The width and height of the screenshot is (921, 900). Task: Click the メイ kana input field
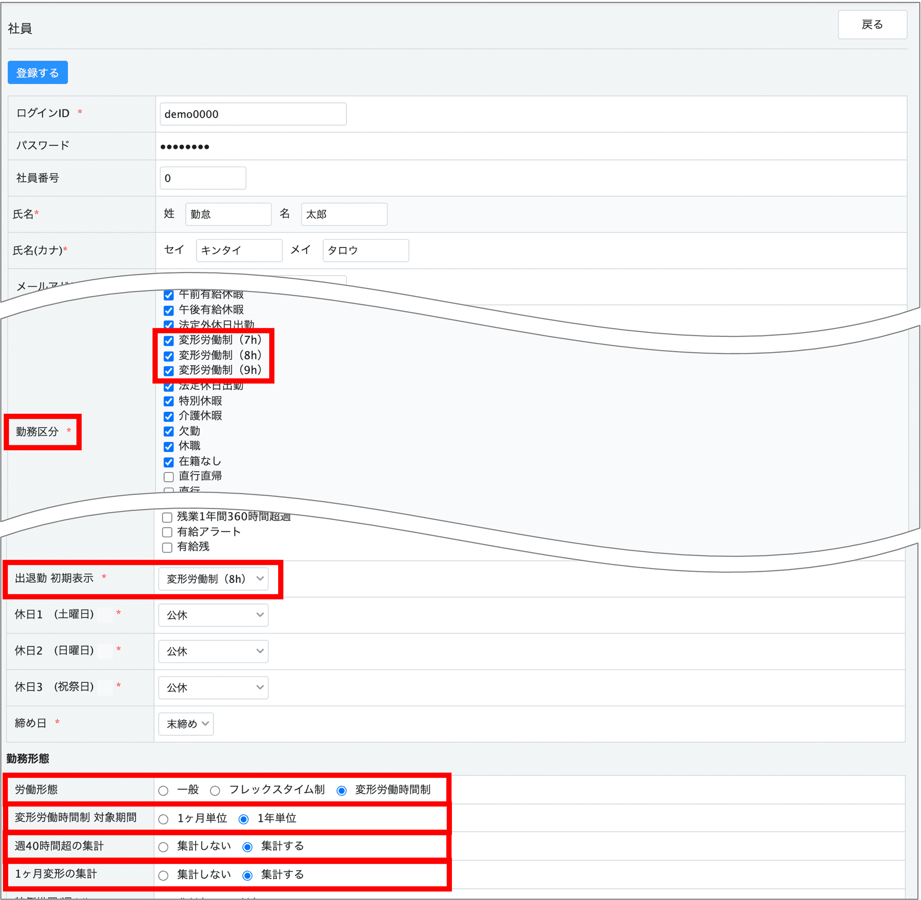point(365,250)
